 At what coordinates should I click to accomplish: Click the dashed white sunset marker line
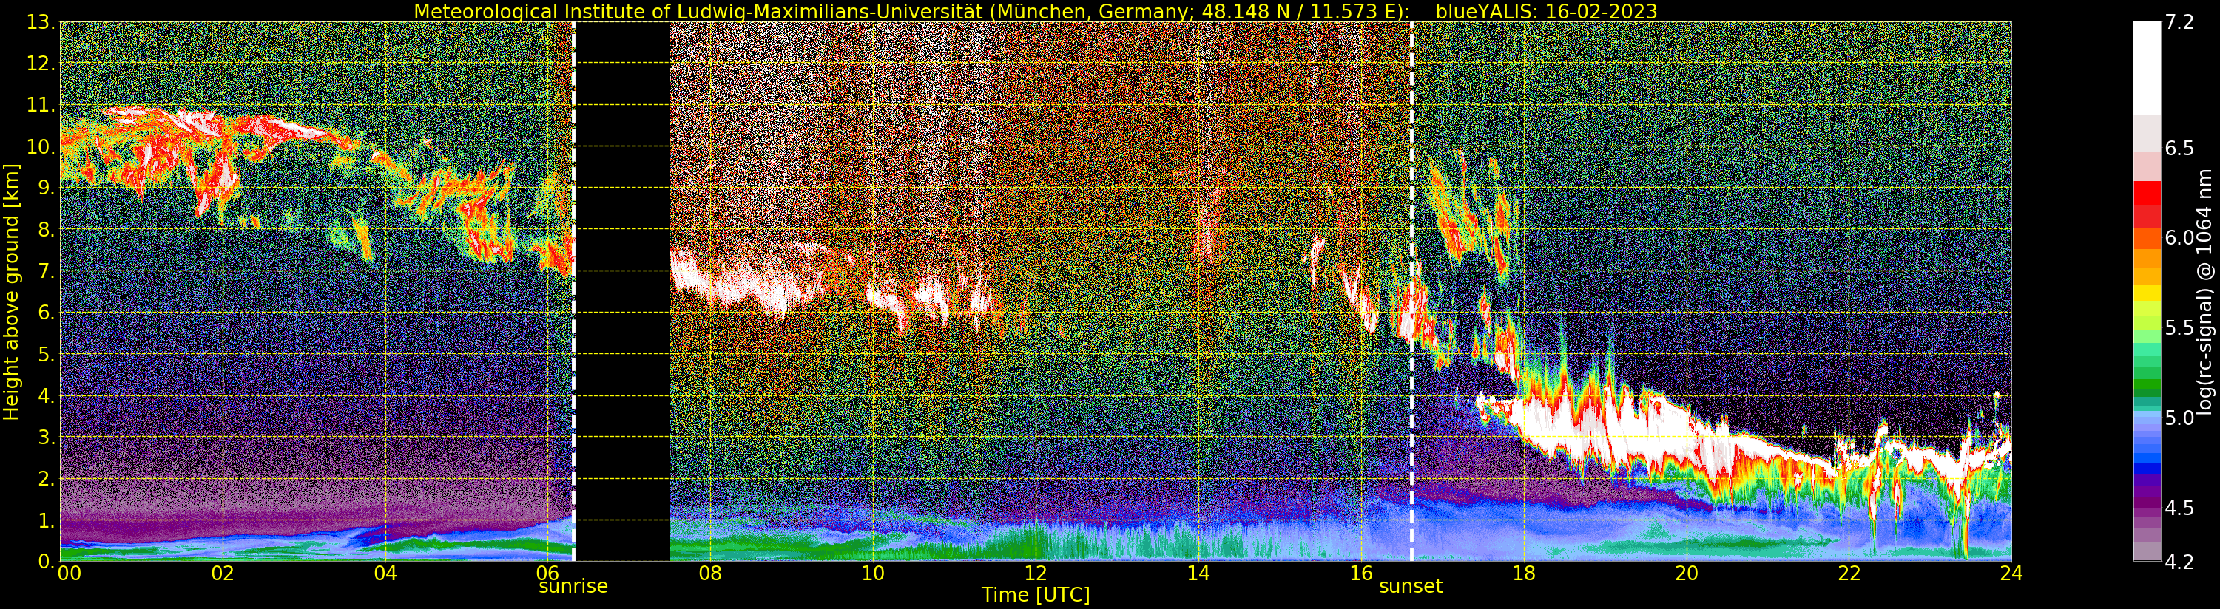click(1411, 292)
